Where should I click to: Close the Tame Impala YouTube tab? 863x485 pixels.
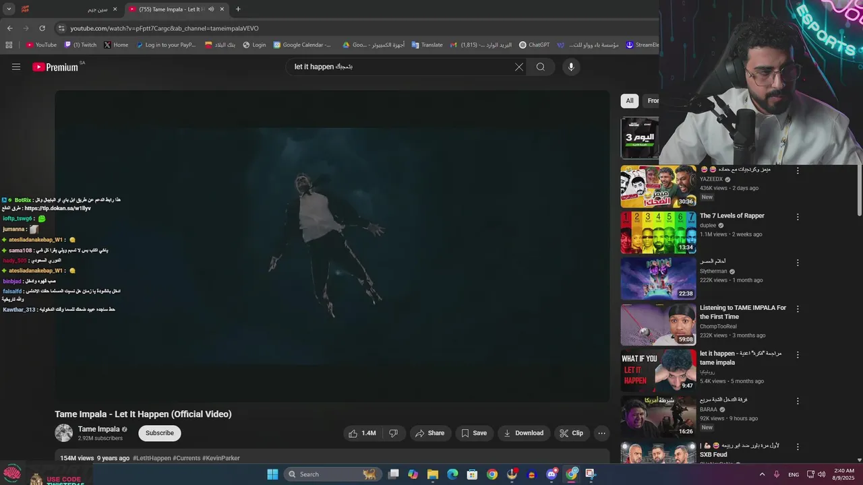pos(222,9)
